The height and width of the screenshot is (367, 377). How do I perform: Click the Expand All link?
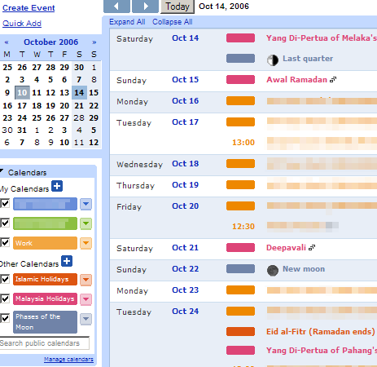[127, 22]
